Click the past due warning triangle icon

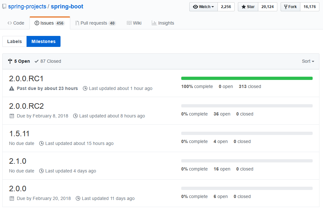pos(12,89)
